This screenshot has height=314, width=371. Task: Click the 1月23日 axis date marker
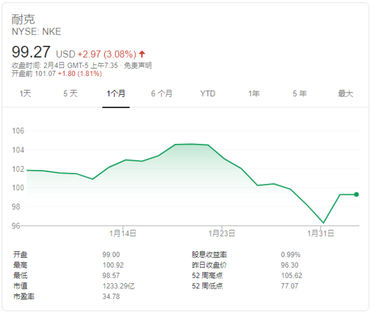click(222, 233)
